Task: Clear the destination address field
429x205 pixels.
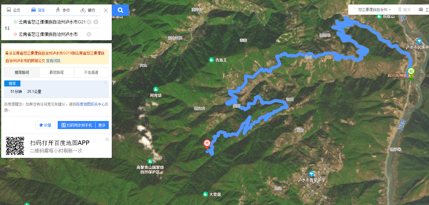Action: click(x=89, y=34)
